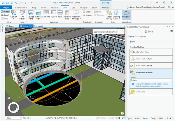Select the Interactive Plane creation method
This screenshot has width=175, height=121.
pos(151,52)
